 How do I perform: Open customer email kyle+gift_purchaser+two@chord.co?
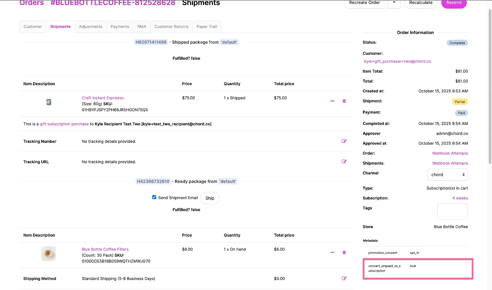(x=398, y=61)
